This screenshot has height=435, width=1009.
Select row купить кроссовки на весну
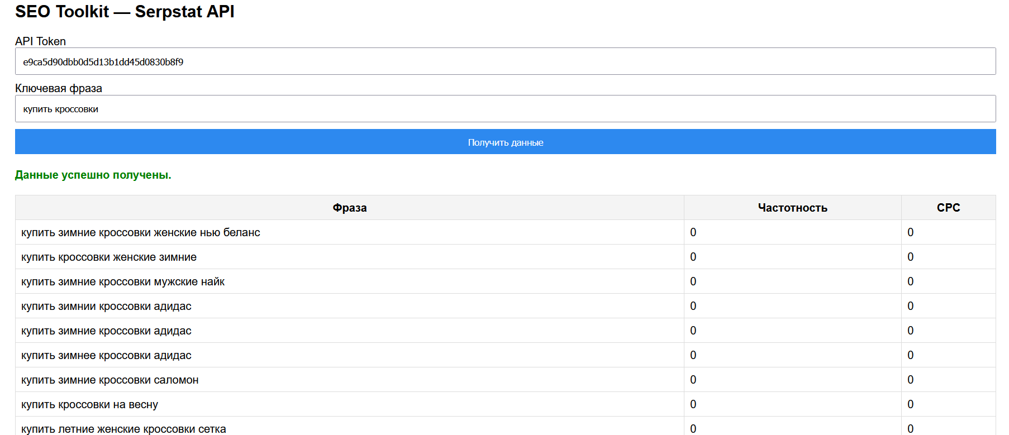(x=89, y=404)
